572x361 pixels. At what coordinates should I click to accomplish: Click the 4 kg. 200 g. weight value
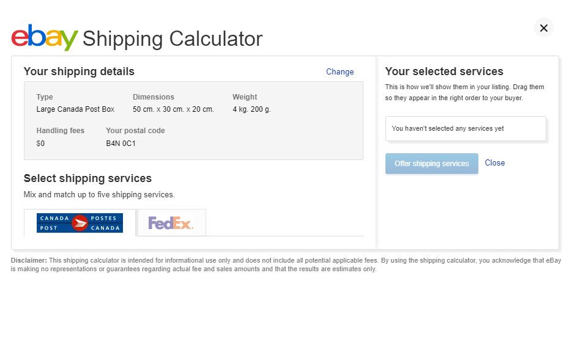pyautogui.click(x=251, y=109)
